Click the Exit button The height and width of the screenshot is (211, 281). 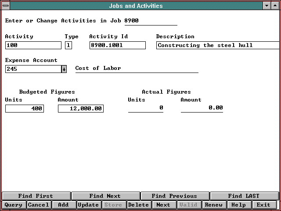click(263, 205)
